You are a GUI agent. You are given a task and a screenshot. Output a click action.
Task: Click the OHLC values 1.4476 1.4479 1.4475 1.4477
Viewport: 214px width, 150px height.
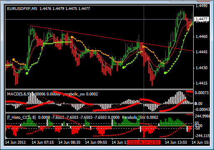tap(65, 9)
